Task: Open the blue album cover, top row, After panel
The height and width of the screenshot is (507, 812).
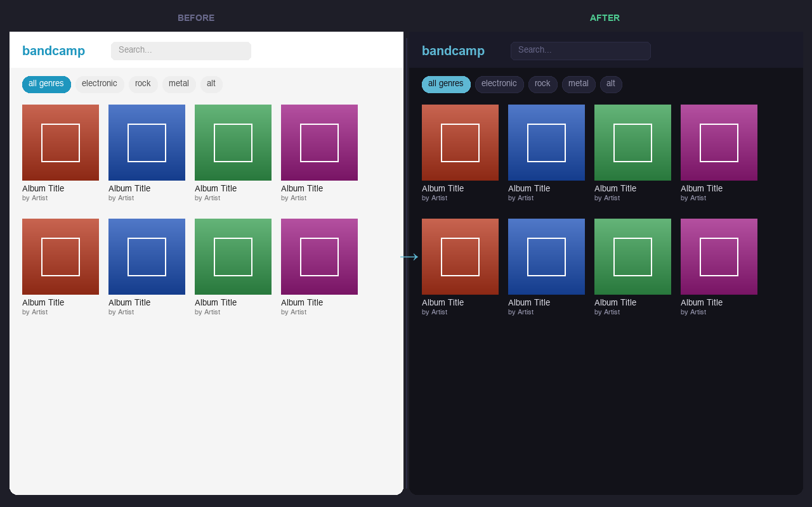Action: 546,143
